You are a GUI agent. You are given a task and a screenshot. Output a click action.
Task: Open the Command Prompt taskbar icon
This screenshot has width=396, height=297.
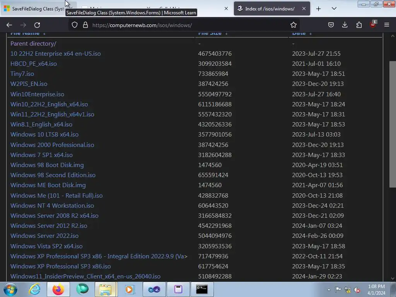(x=202, y=289)
